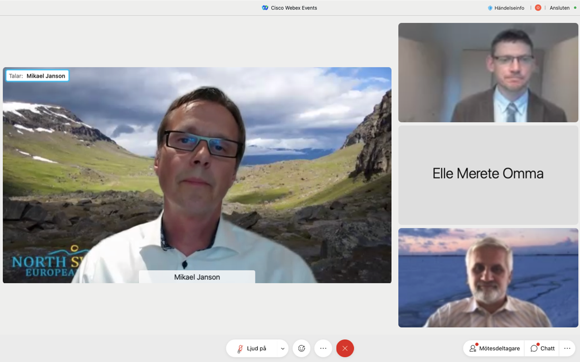Click the red recording indicator icon

click(x=538, y=8)
